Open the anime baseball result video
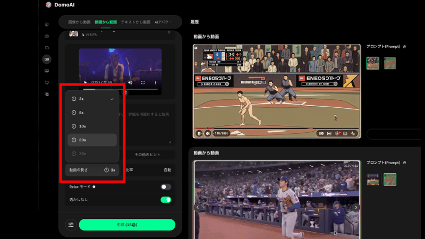 click(277, 91)
